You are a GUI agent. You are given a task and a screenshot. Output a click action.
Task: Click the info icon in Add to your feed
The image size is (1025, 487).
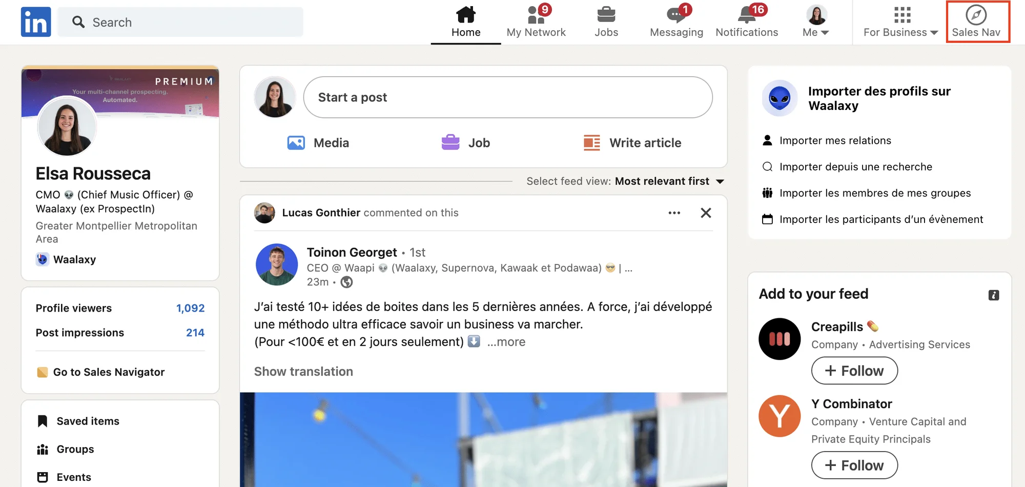pyautogui.click(x=994, y=295)
